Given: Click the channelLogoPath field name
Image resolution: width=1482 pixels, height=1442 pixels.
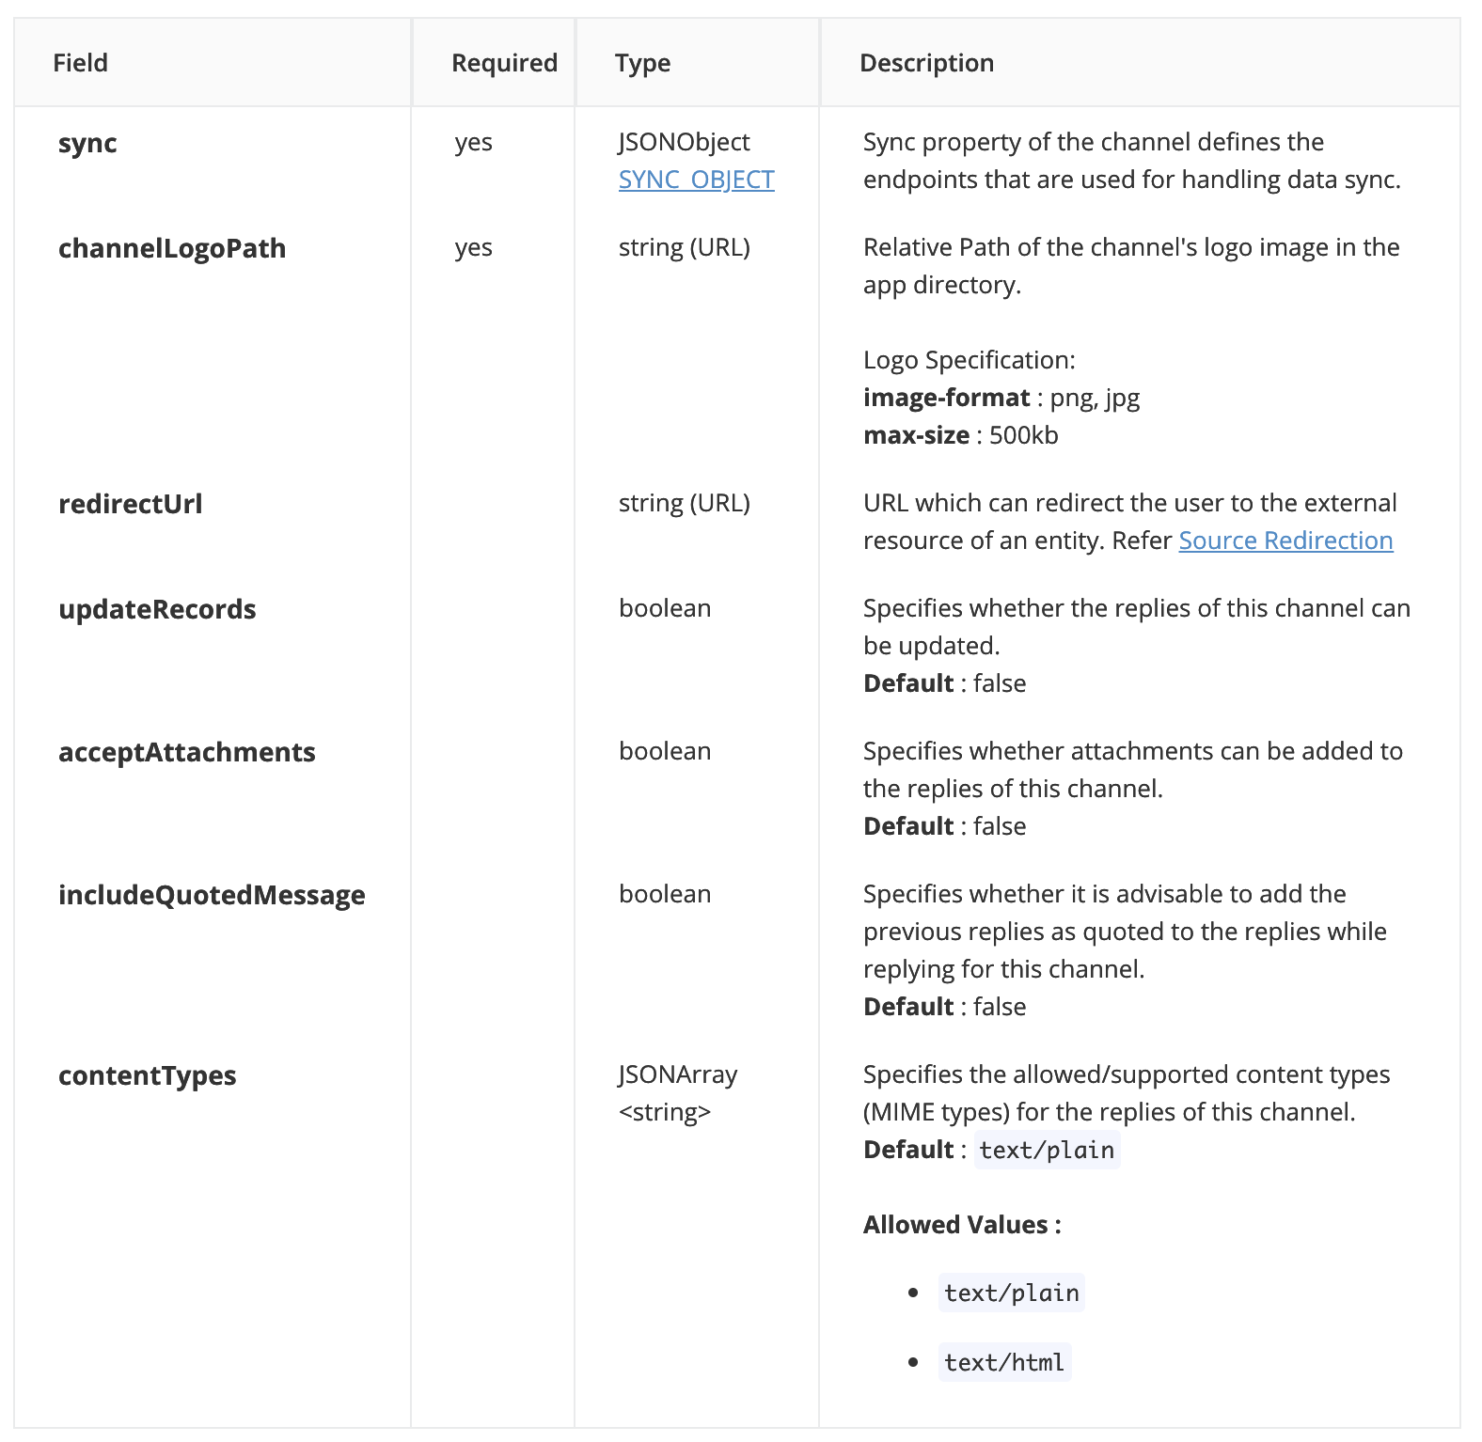Looking at the screenshot, I should [172, 248].
